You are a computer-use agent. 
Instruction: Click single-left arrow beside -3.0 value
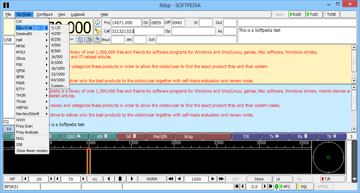click(x=243, y=187)
